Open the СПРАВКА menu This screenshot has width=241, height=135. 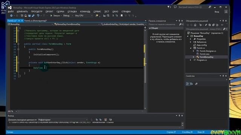click(x=126, y=12)
